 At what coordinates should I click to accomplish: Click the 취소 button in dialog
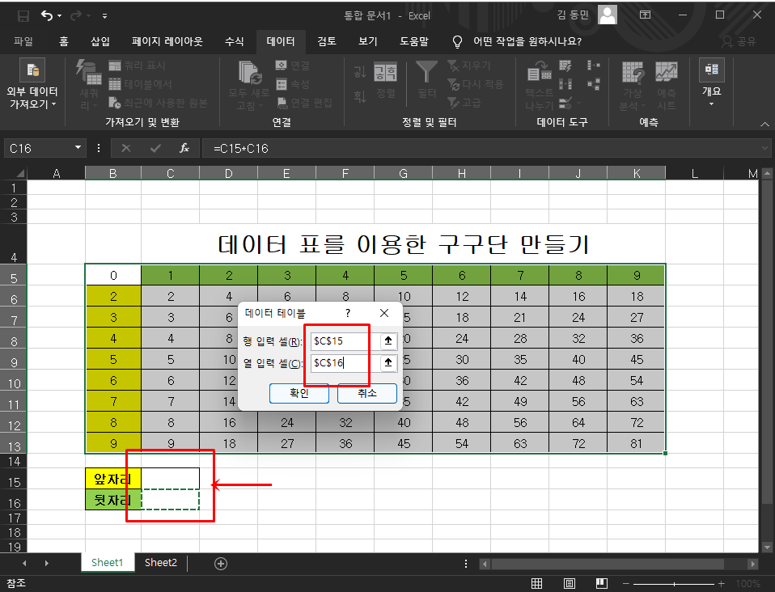pos(367,393)
